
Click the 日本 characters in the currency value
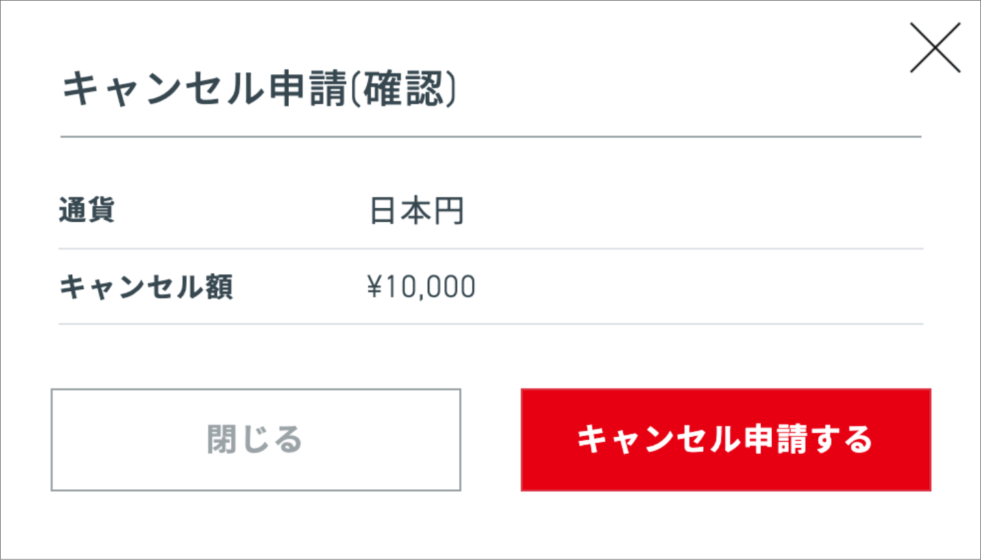point(401,212)
